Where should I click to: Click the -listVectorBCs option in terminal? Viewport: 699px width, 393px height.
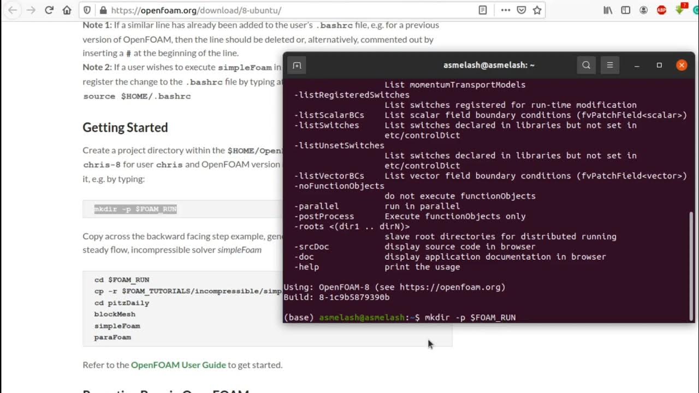(329, 176)
